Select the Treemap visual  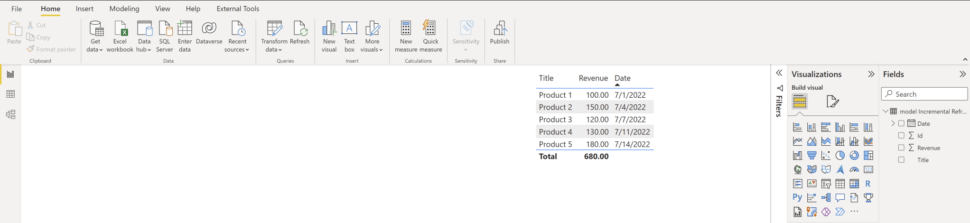(x=868, y=155)
